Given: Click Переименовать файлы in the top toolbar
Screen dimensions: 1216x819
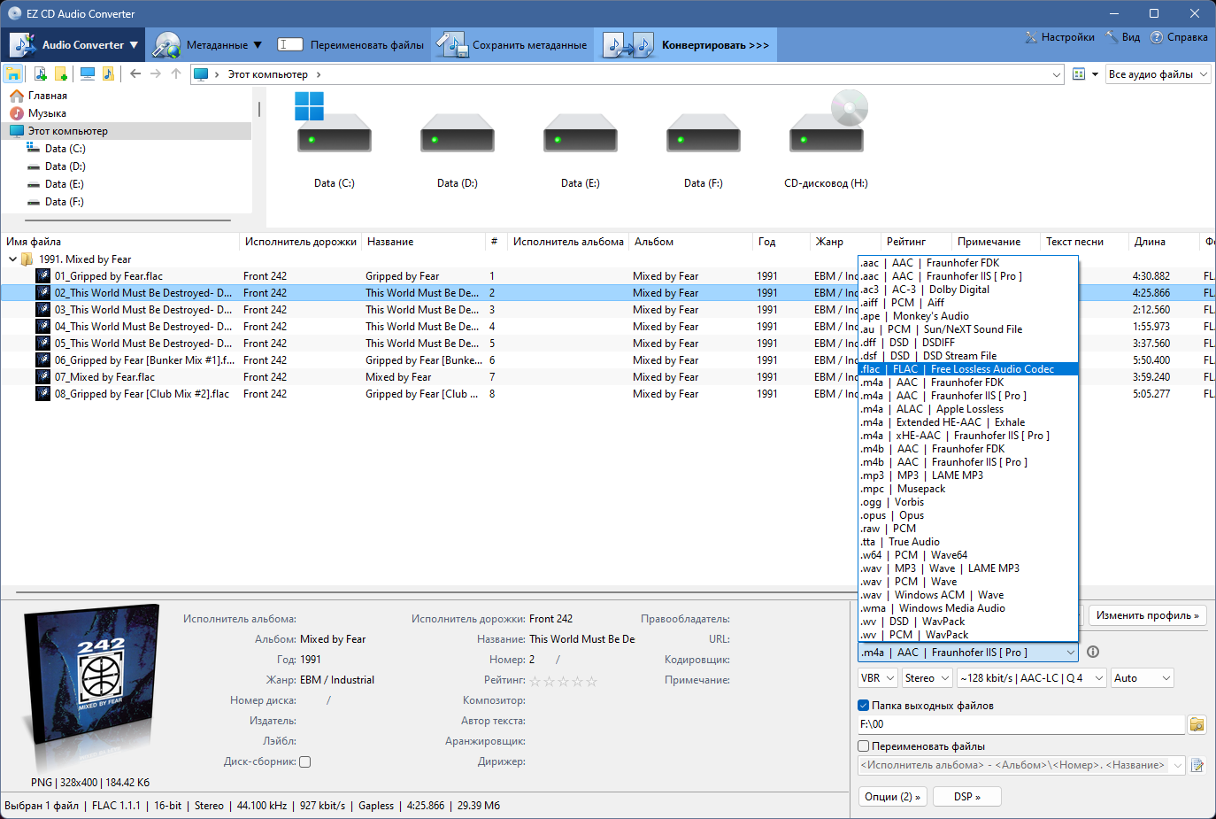Looking at the screenshot, I should tap(350, 44).
